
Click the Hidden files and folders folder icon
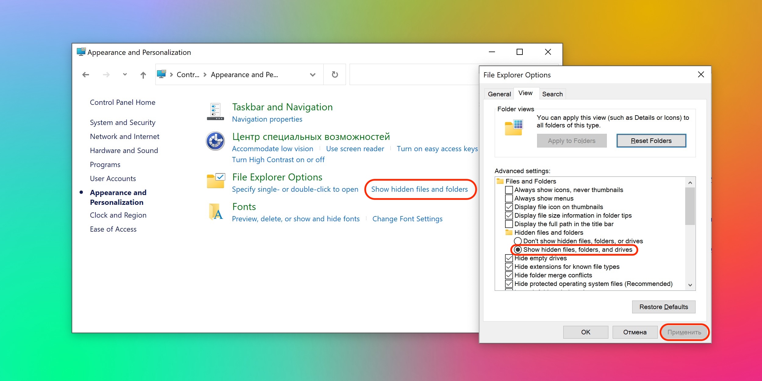(x=509, y=232)
